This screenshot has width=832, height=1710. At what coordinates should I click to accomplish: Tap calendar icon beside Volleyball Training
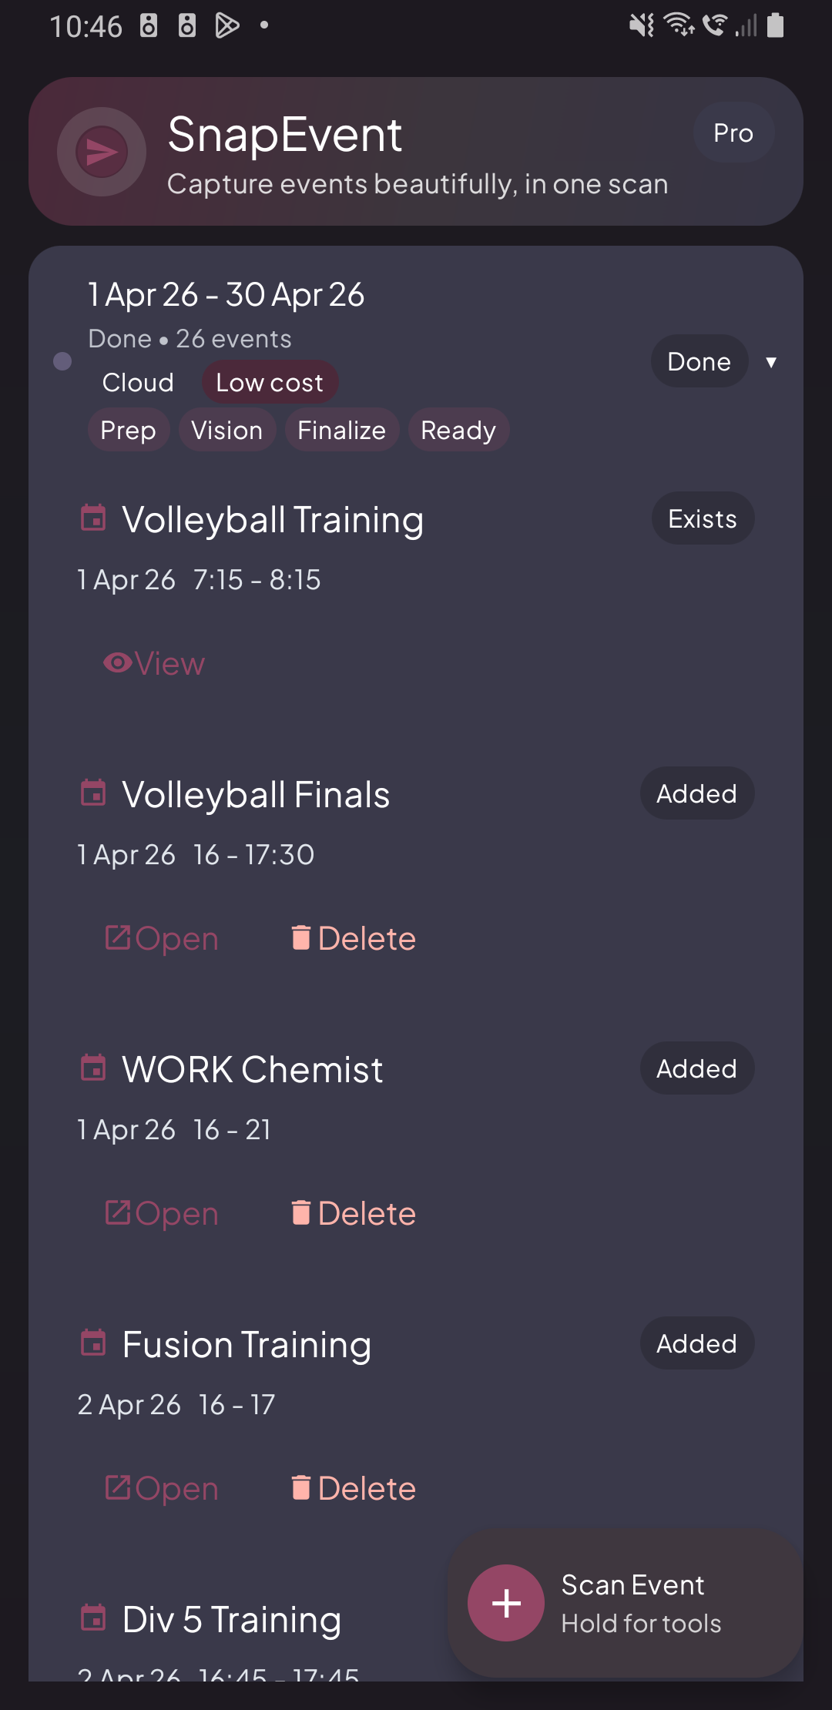pyautogui.click(x=93, y=518)
